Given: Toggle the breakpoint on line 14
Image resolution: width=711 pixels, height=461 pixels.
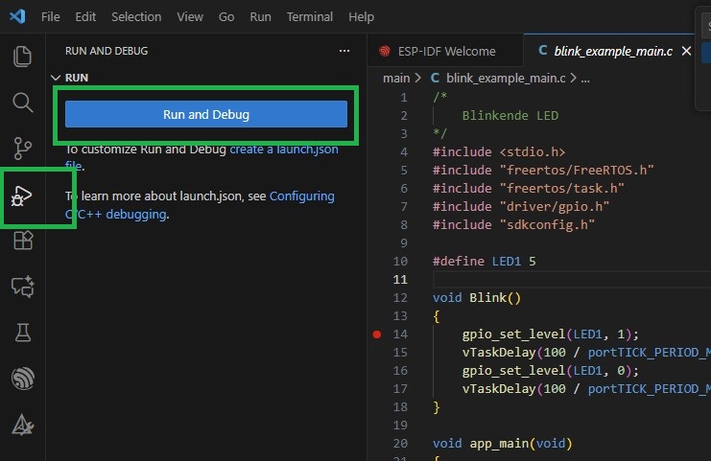Looking at the screenshot, I should [377, 334].
